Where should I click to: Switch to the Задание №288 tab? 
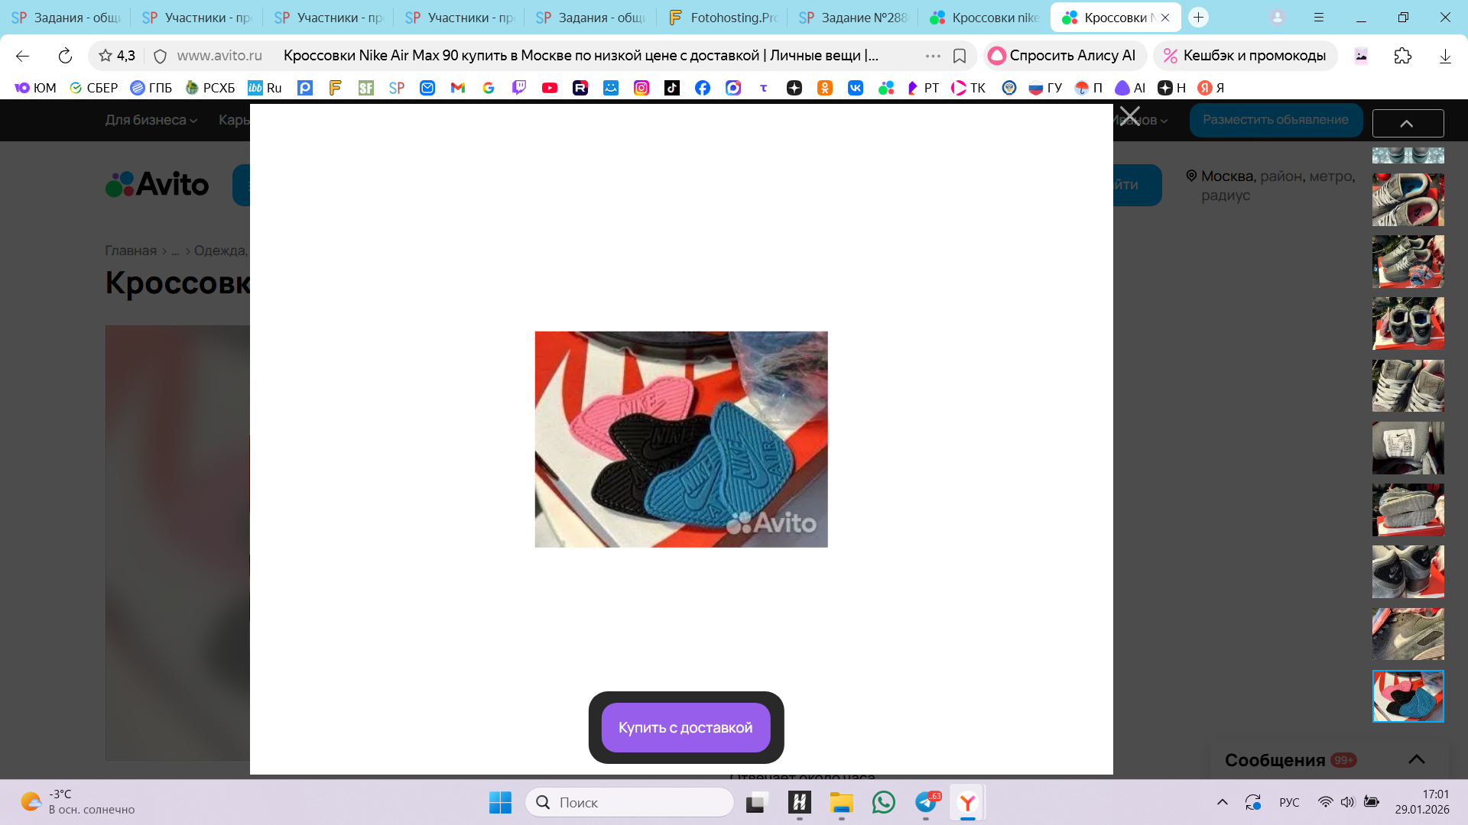pyautogui.click(x=853, y=17)
